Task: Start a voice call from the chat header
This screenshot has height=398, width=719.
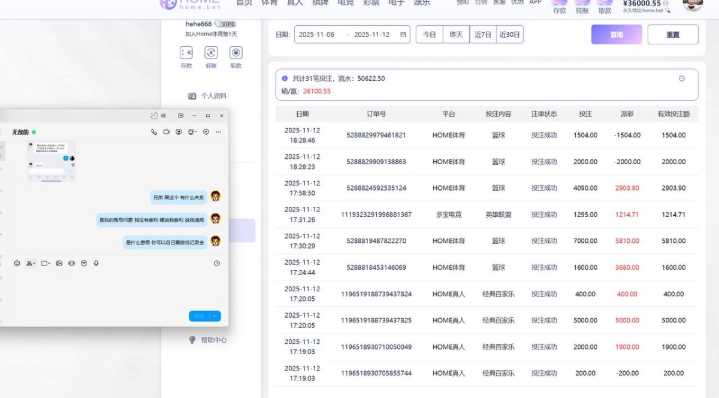Action: point(153,132)
